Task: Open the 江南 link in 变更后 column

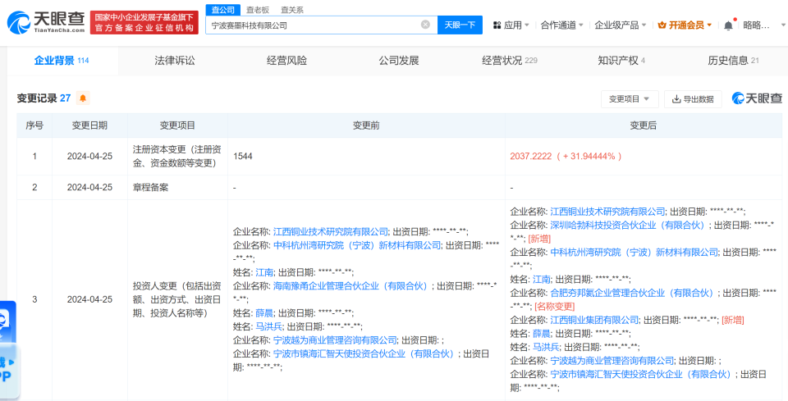Action: [x=542, y=279]
